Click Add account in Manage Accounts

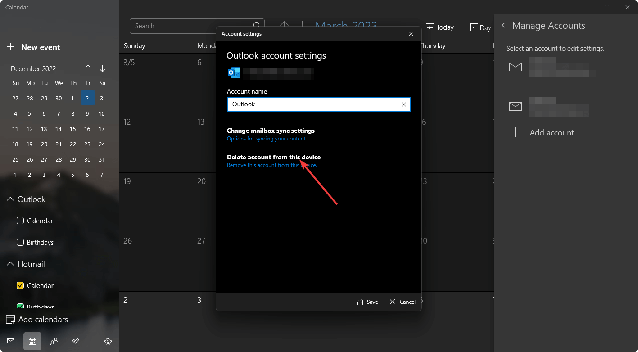point(542,133)
